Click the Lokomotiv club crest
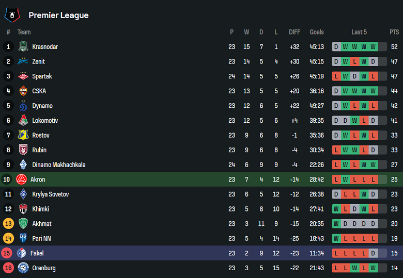Screen dimensions: 403x278 coord(23,121)
